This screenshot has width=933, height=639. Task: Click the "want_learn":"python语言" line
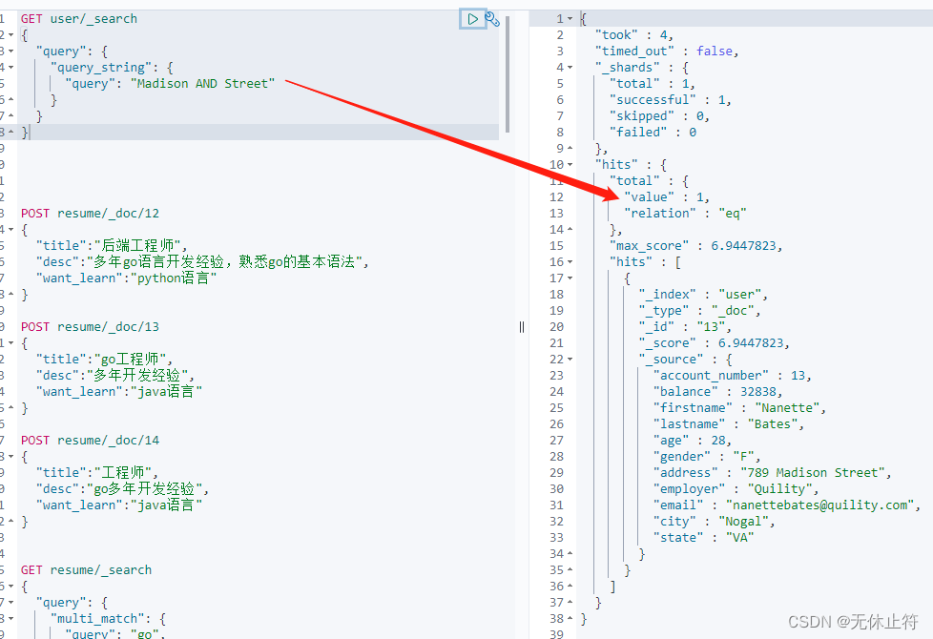click(126, 278)
